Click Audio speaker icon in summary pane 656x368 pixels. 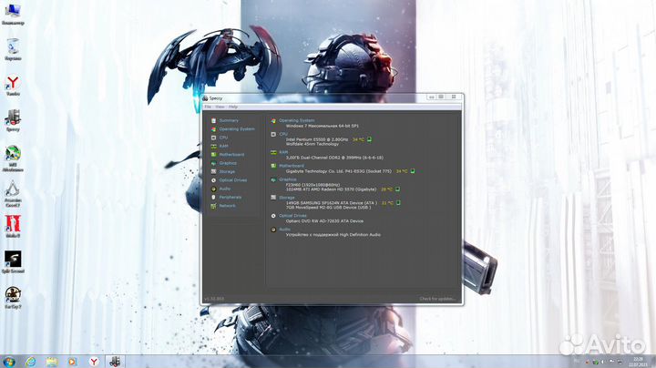[x=273, y=230]
